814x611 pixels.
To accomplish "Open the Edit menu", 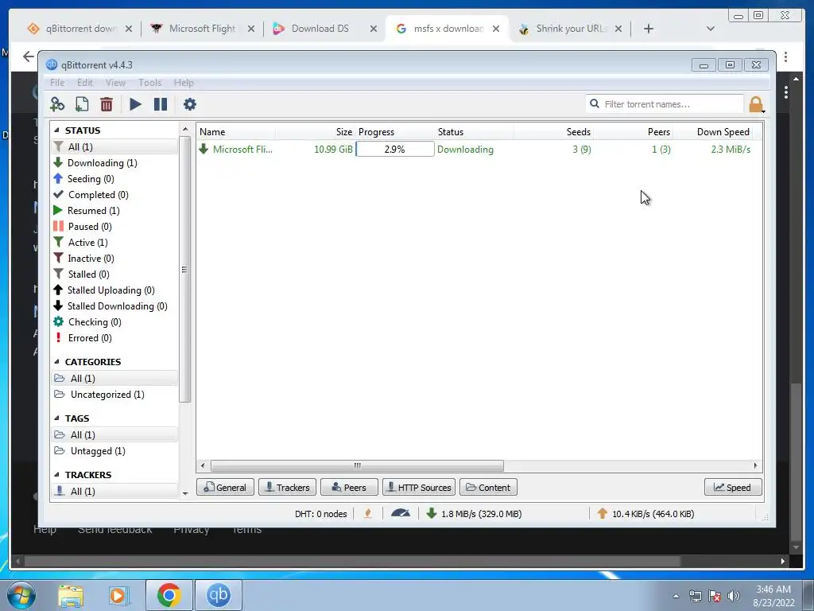I will 84,83.
